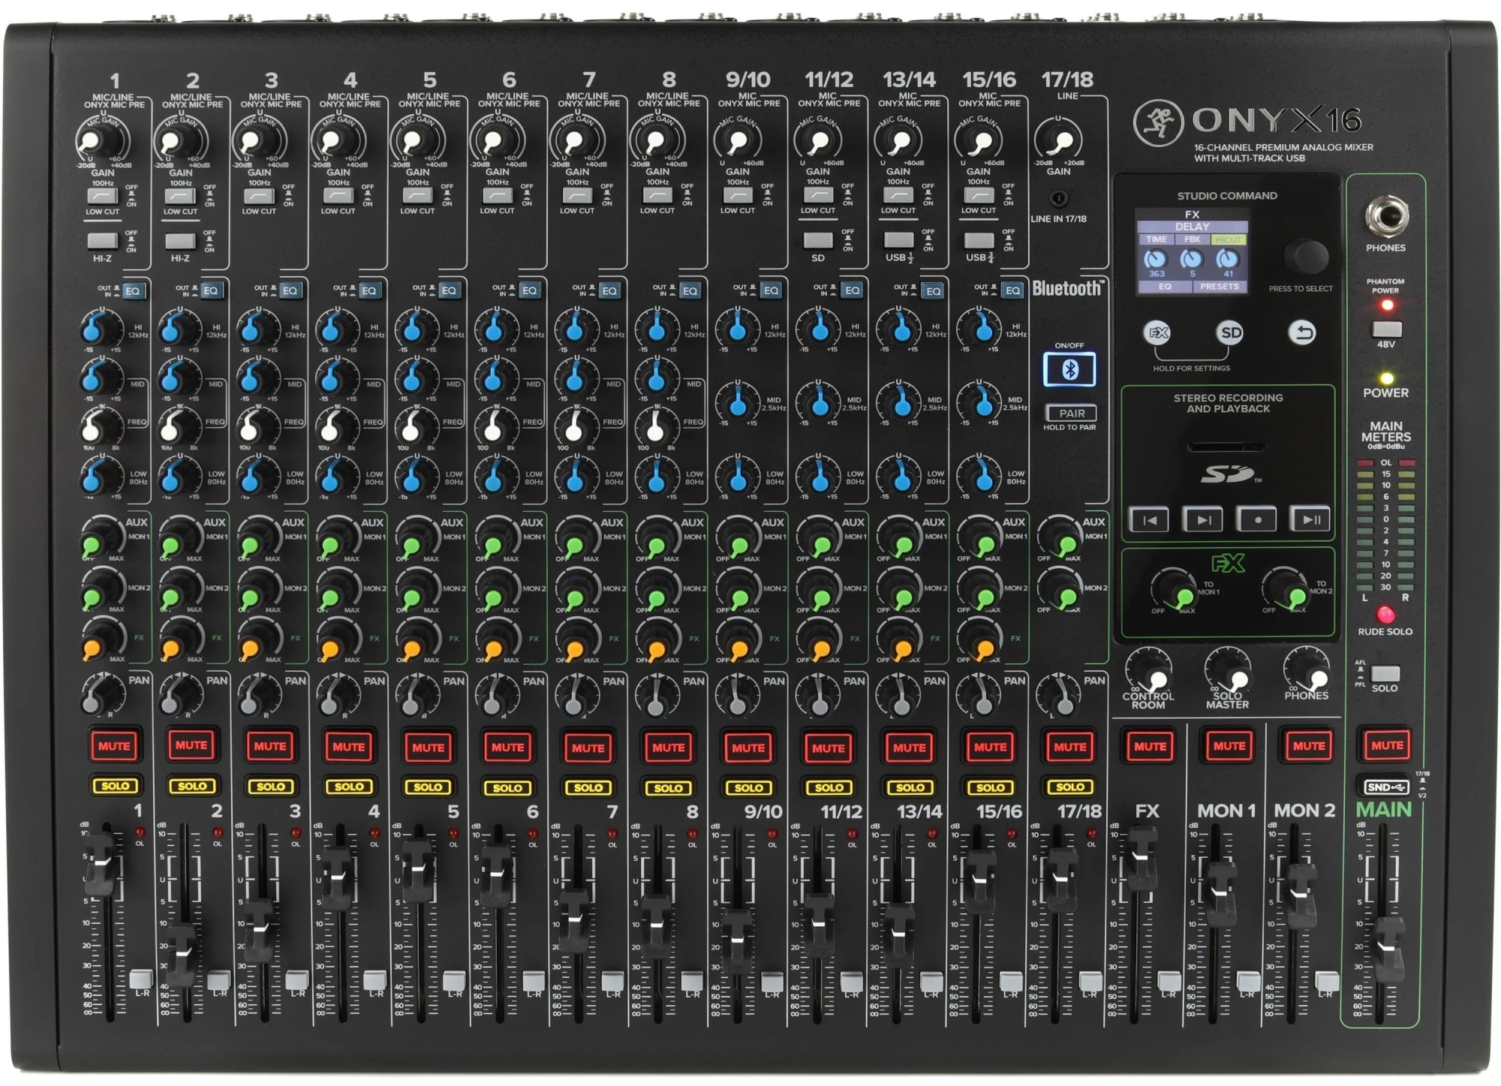The width and height of the screenshot is (1501, 1086).
Task: Solo channel 17/18
Action: (x=1070, y=787)
